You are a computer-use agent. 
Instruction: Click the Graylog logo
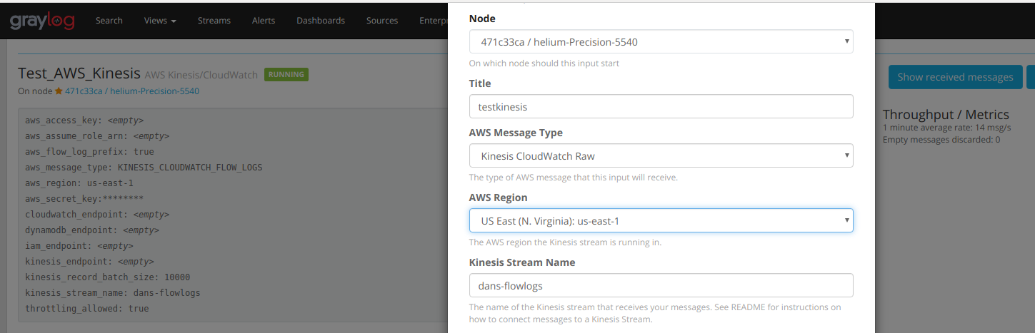point(42,21)
